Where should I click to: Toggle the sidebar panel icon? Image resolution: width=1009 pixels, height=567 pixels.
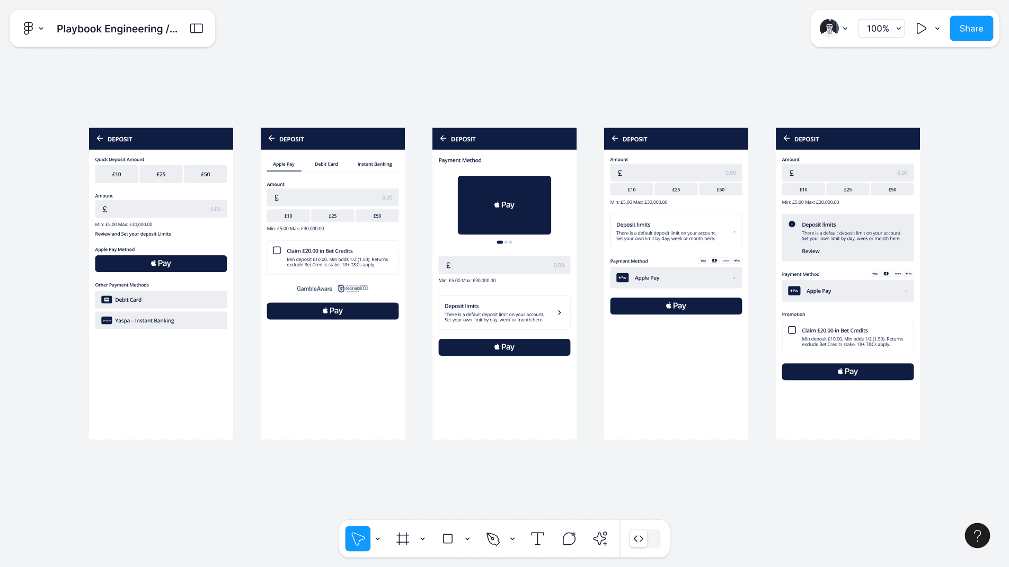(x=197, y=29)
